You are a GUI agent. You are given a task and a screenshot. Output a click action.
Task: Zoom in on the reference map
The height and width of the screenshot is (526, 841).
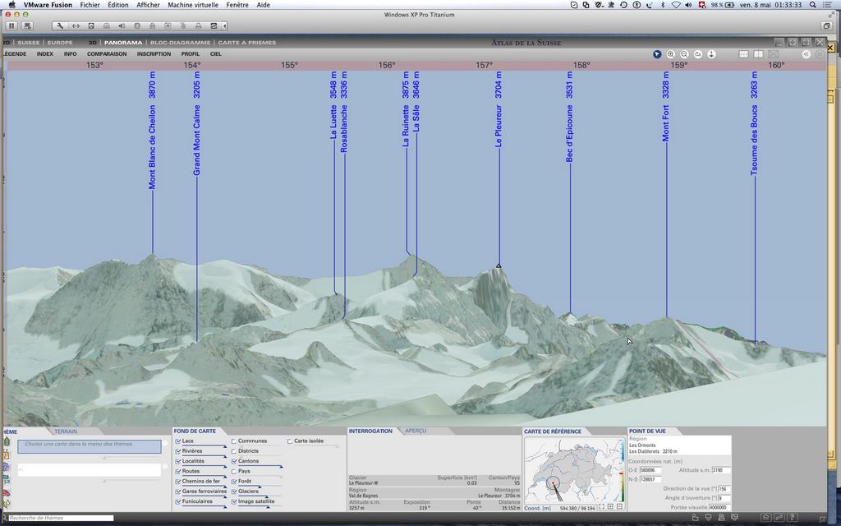610,507
